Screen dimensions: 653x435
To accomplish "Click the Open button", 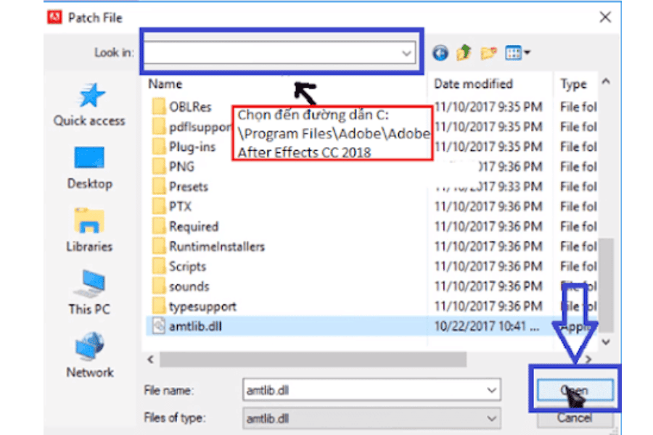I will (574, 390).
